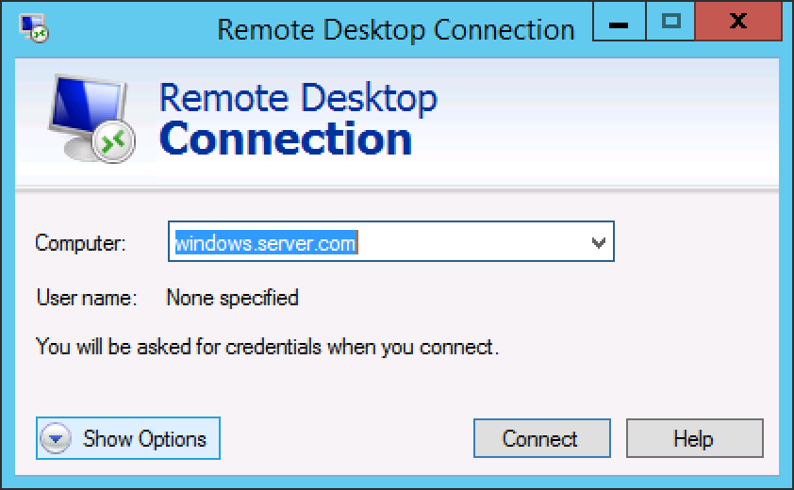Click the greyed-out maximize button
Screen dimensions: 794x490
[670, 23]
